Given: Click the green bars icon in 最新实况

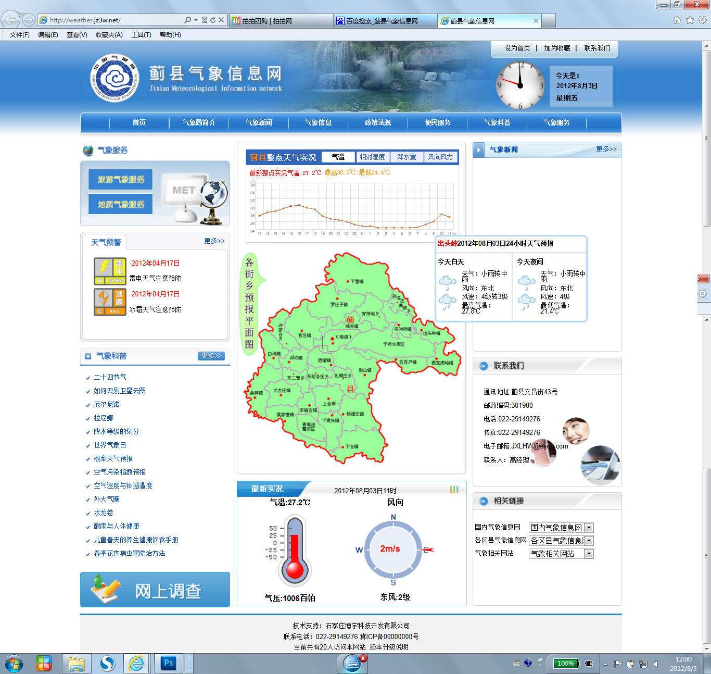Looking at the screenshot, I should pos(454,490).
